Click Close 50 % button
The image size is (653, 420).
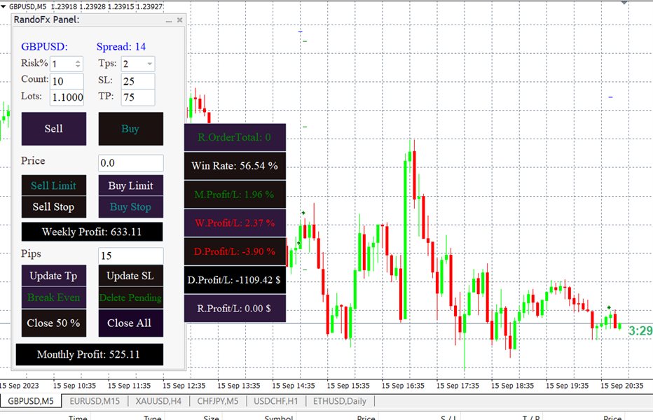tap(54, 323)
